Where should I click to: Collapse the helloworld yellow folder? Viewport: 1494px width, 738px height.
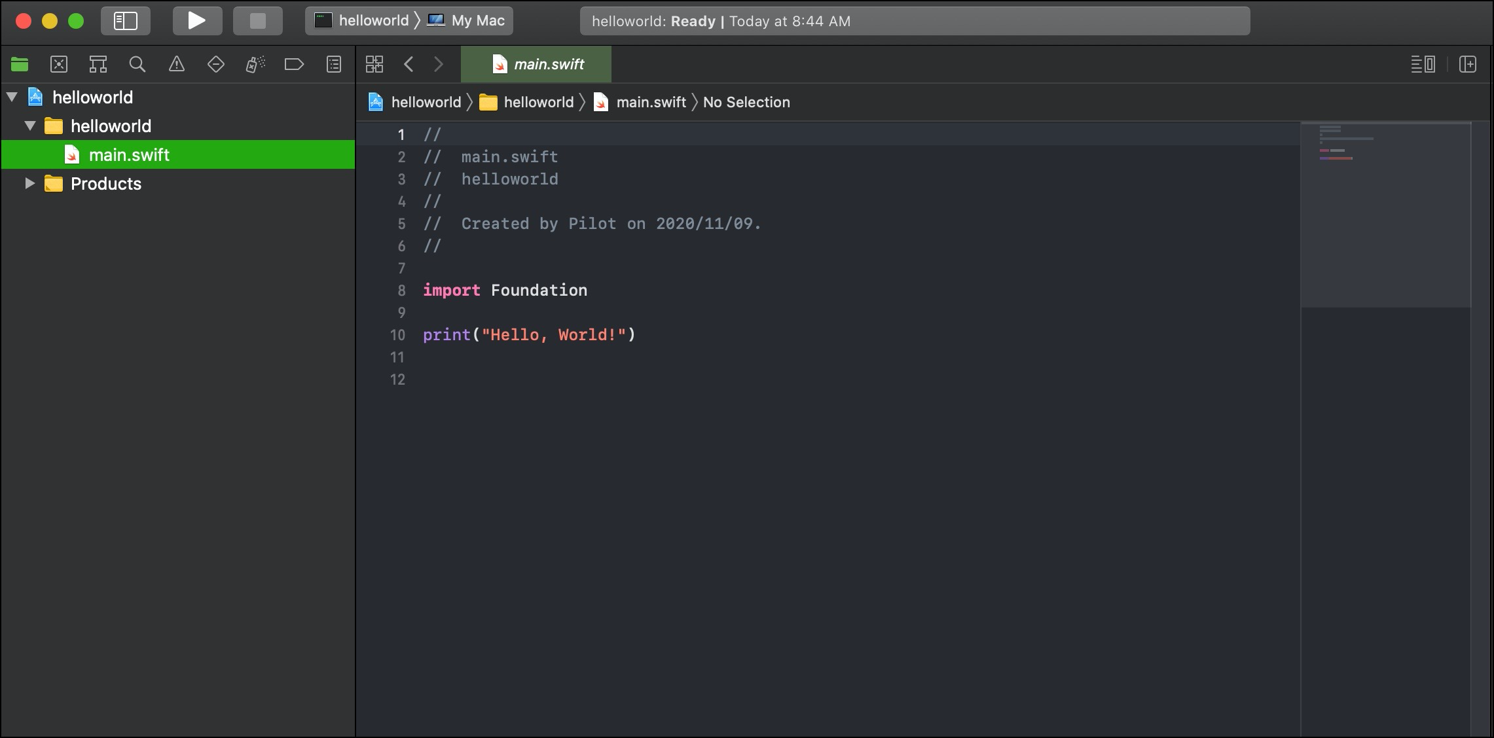(x=30, y=126)
